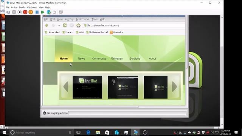Open the VM Connection File menu

(x=8, y=8)
